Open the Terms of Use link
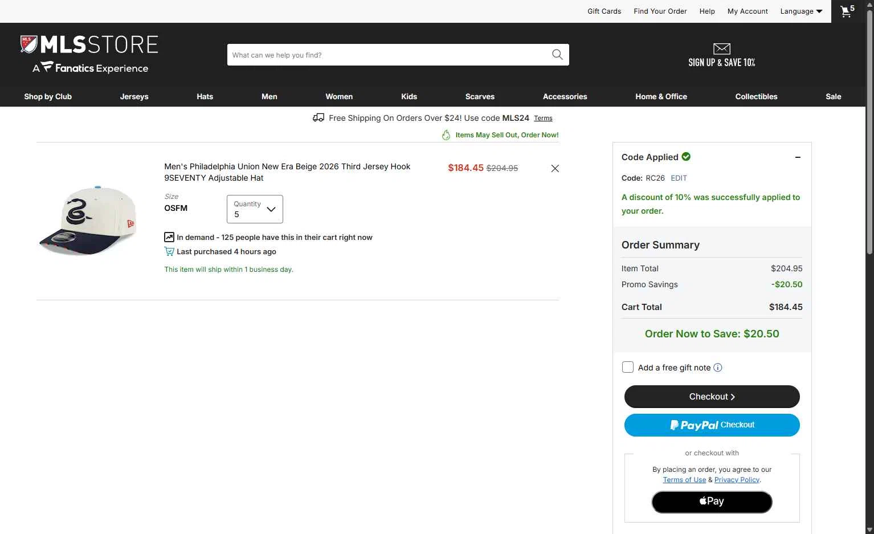This screenshot has height=534, width=874. click(x=684, y=480)
